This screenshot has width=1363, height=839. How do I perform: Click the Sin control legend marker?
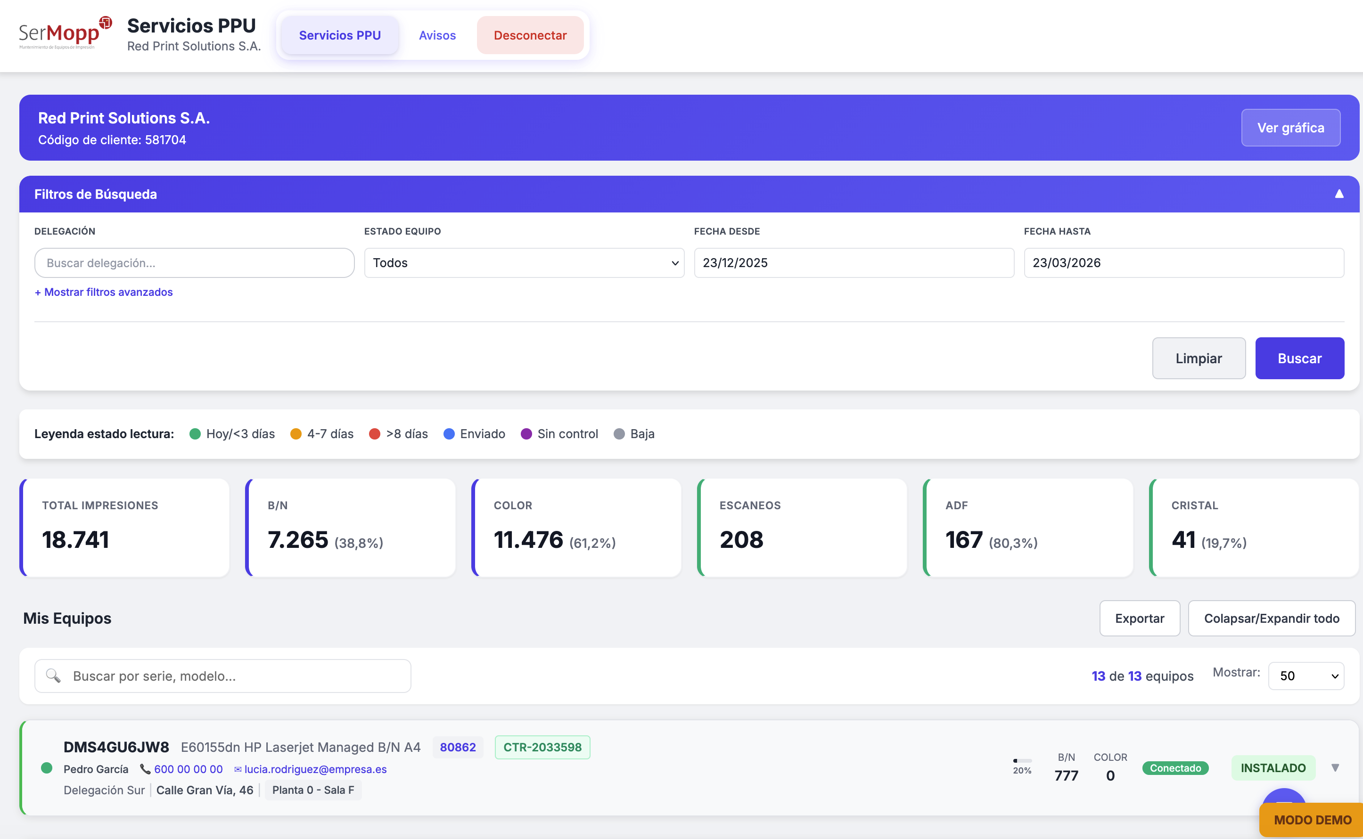pos(526,433)
